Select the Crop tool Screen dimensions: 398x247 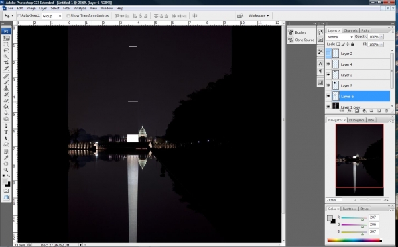pyautogui.click(x=6, y=62)
